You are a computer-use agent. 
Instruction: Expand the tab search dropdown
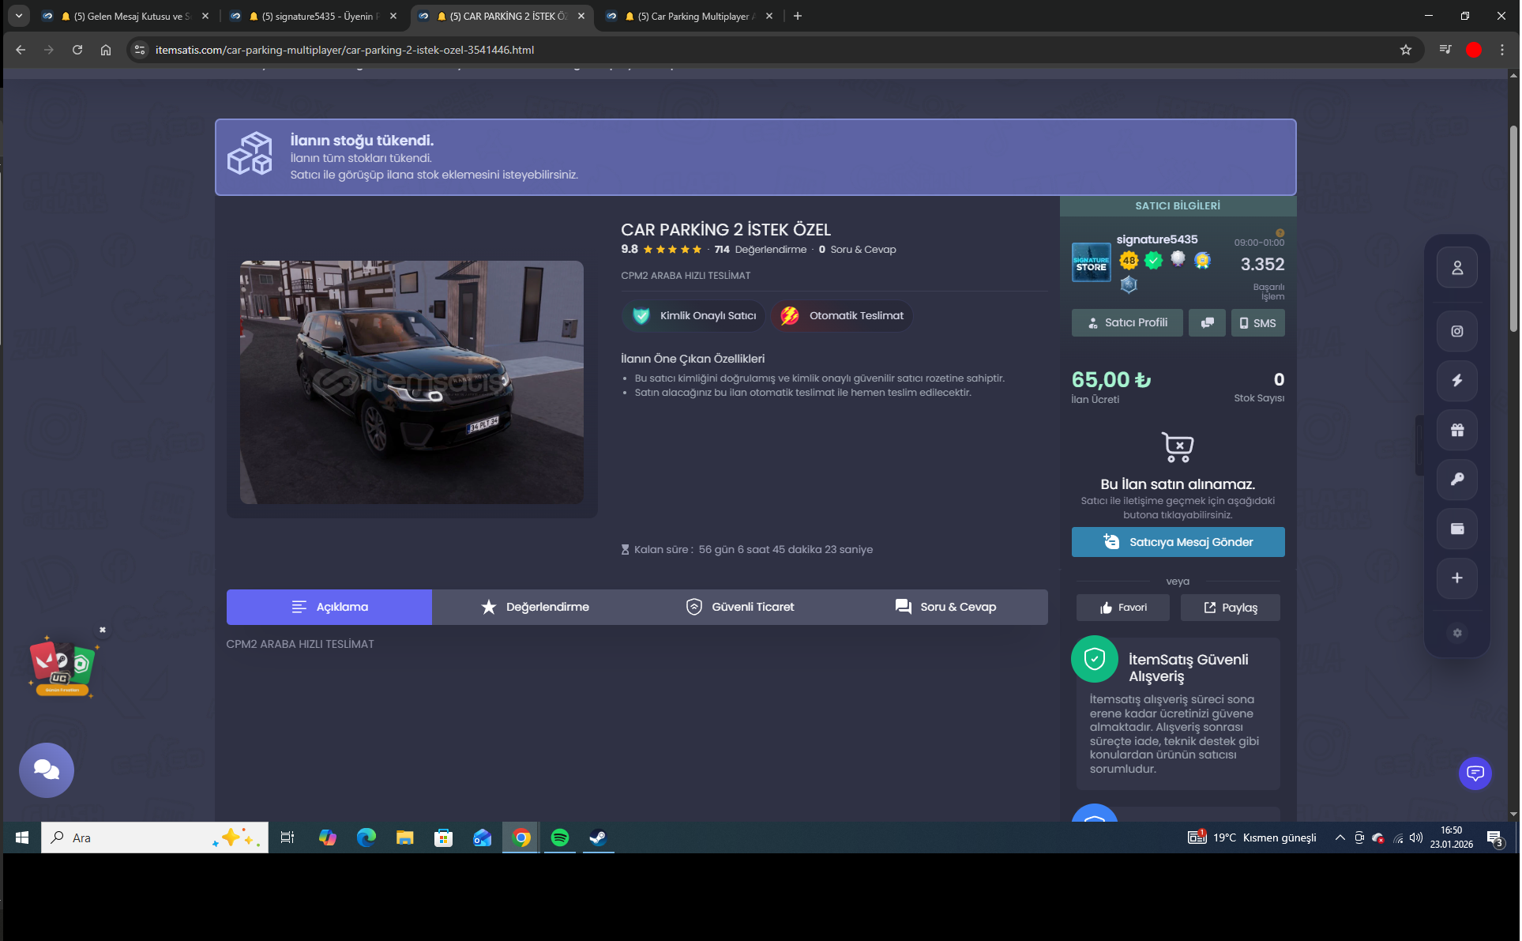[19, 16]
